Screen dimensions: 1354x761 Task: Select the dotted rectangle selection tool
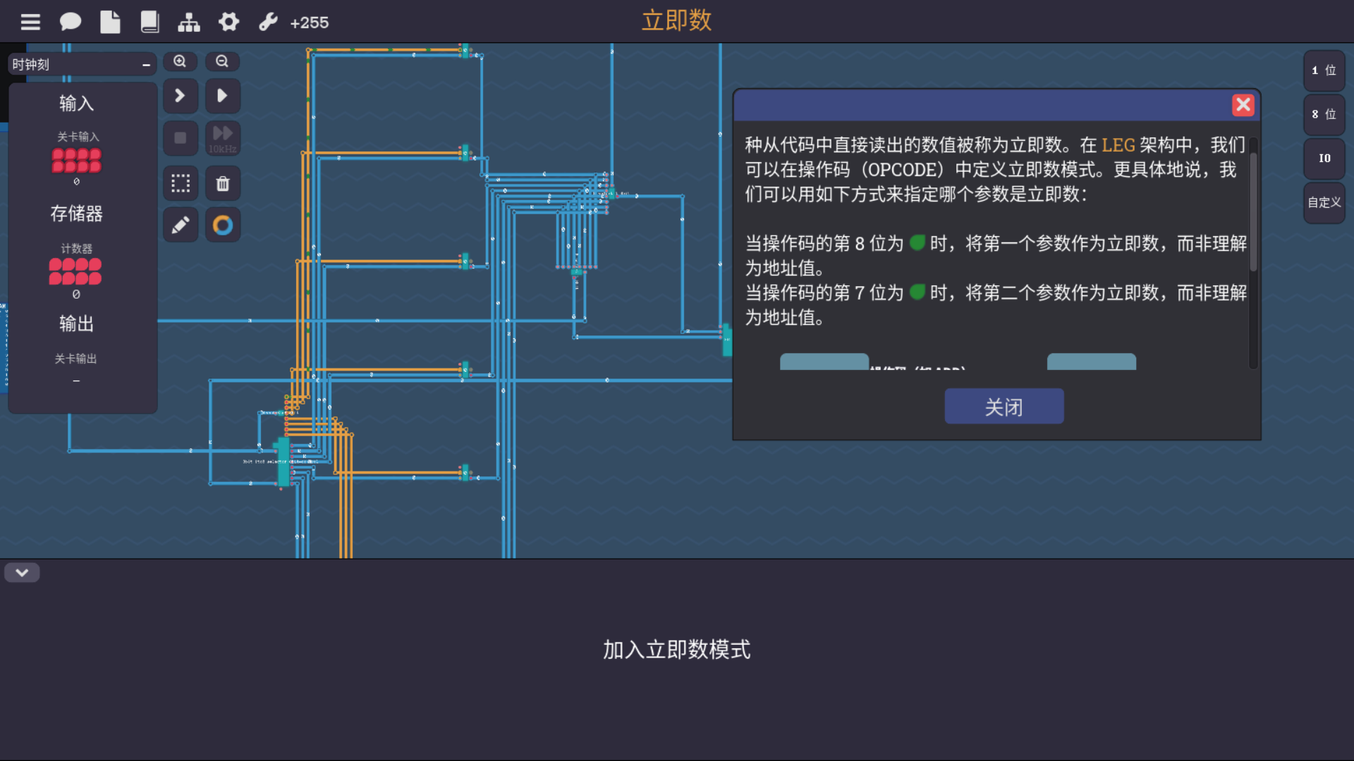coord(181,184)
